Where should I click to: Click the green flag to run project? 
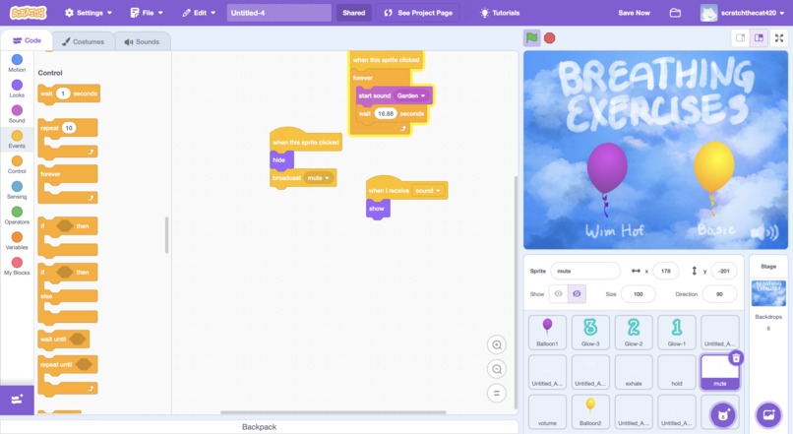pos(531,38)
